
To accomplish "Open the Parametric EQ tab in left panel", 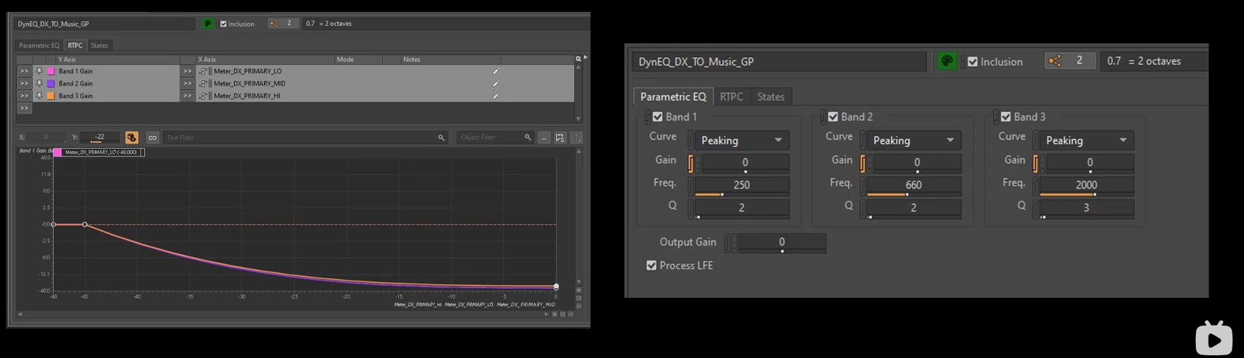I will click(x=39, y=45).
